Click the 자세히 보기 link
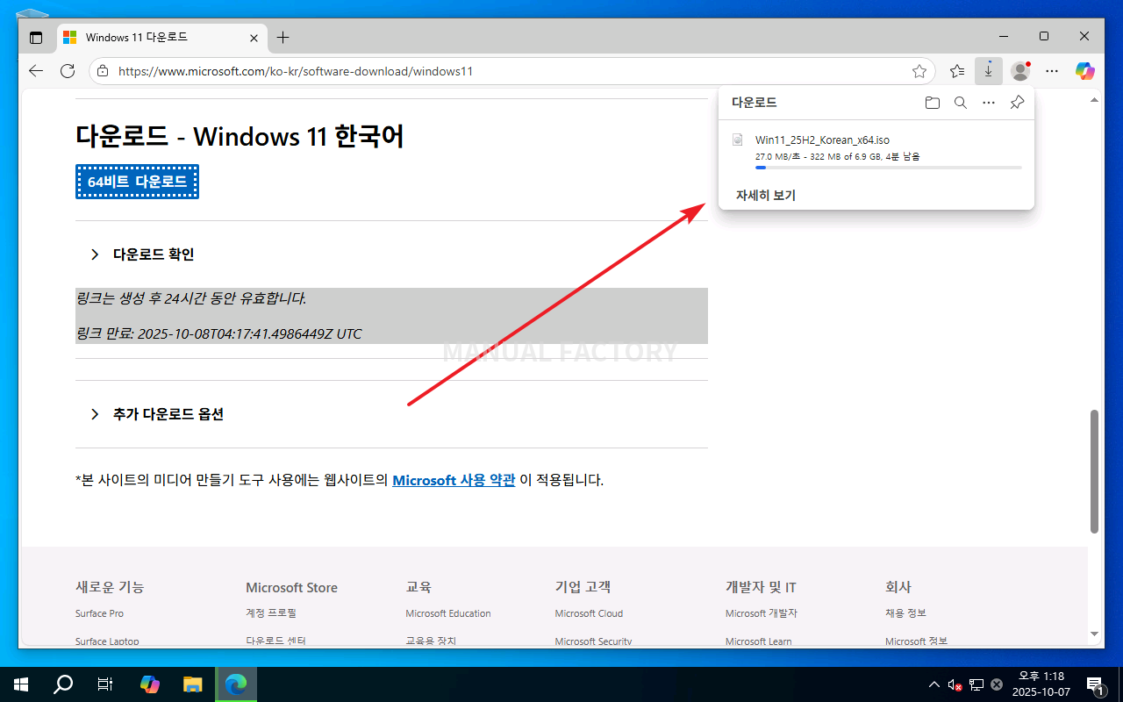Image resolution: width=1123 pixels, height=702 pixels. pos(765,195)
